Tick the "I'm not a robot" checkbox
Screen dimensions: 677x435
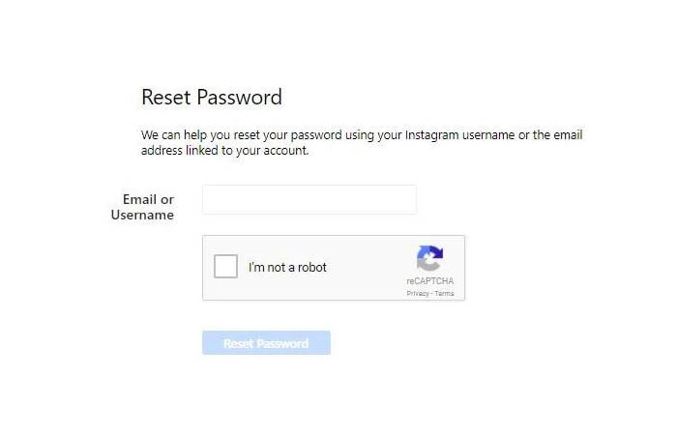pos(225,267)
